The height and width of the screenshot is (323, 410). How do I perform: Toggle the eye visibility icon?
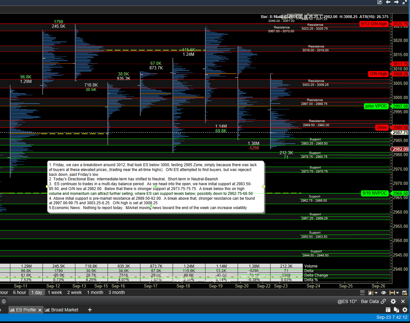coord(384,293)
